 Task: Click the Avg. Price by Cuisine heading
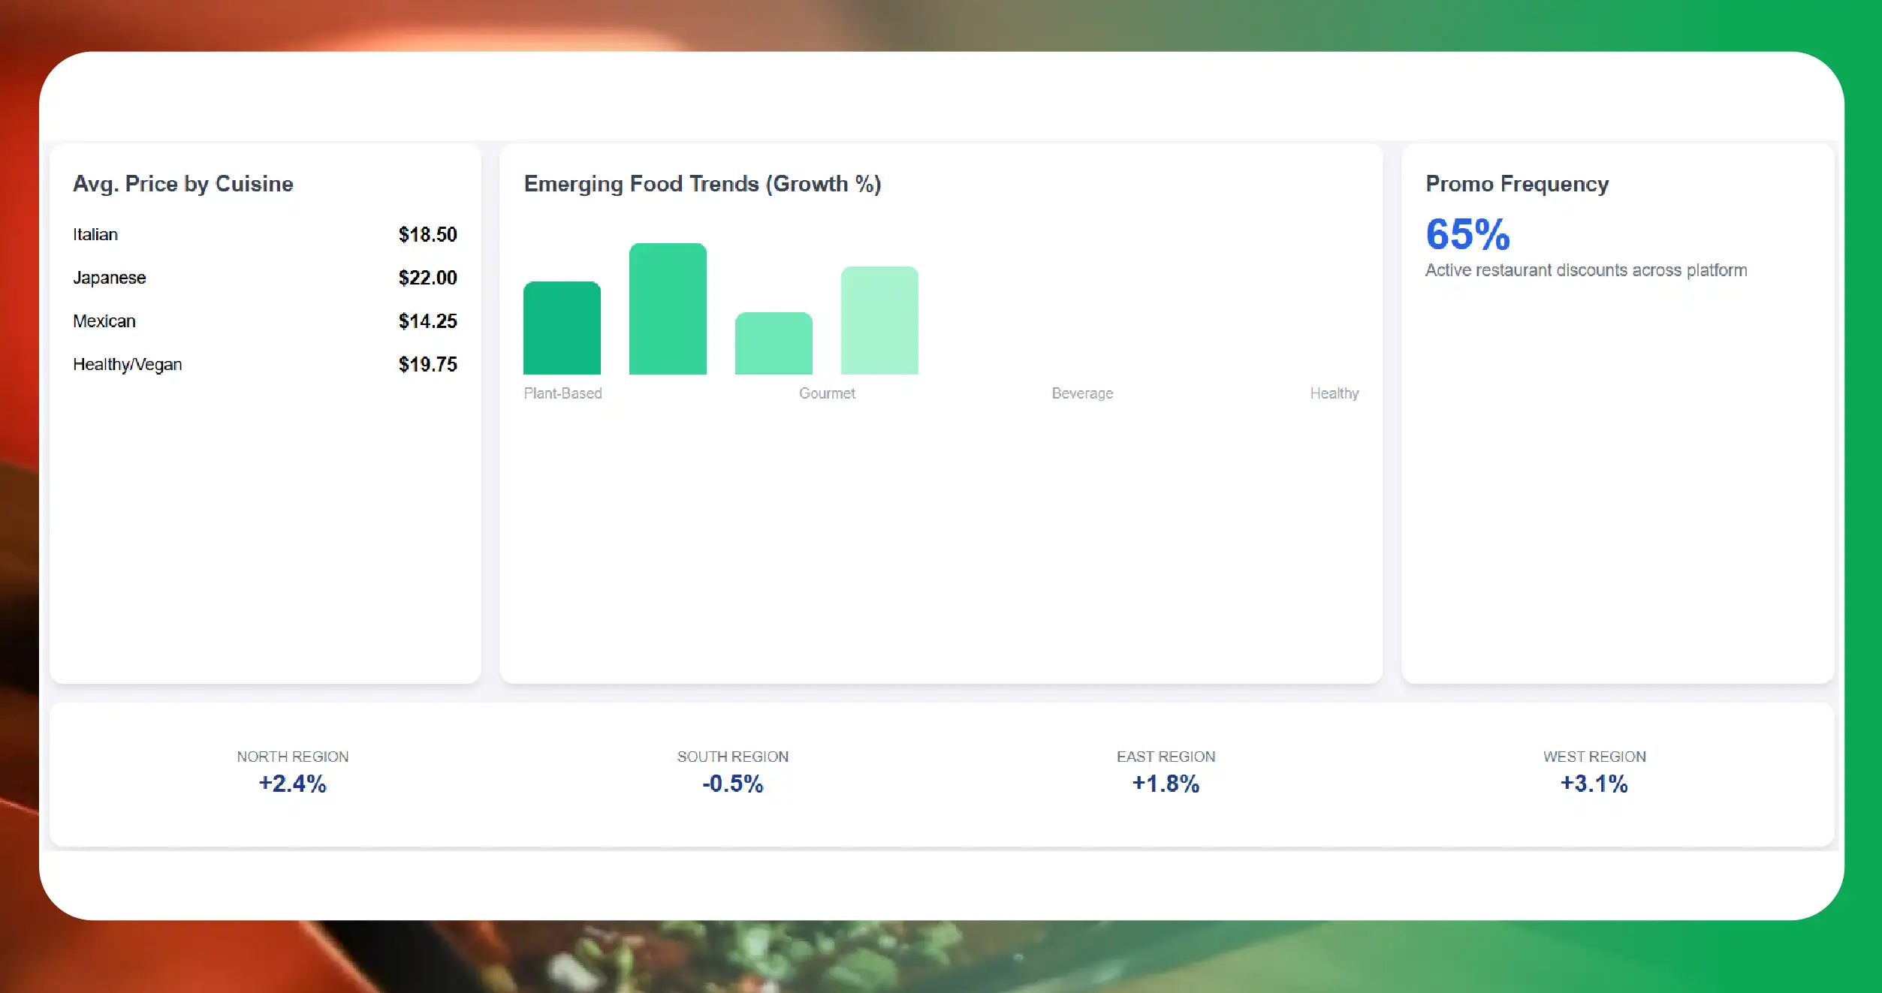click(183, 184)
